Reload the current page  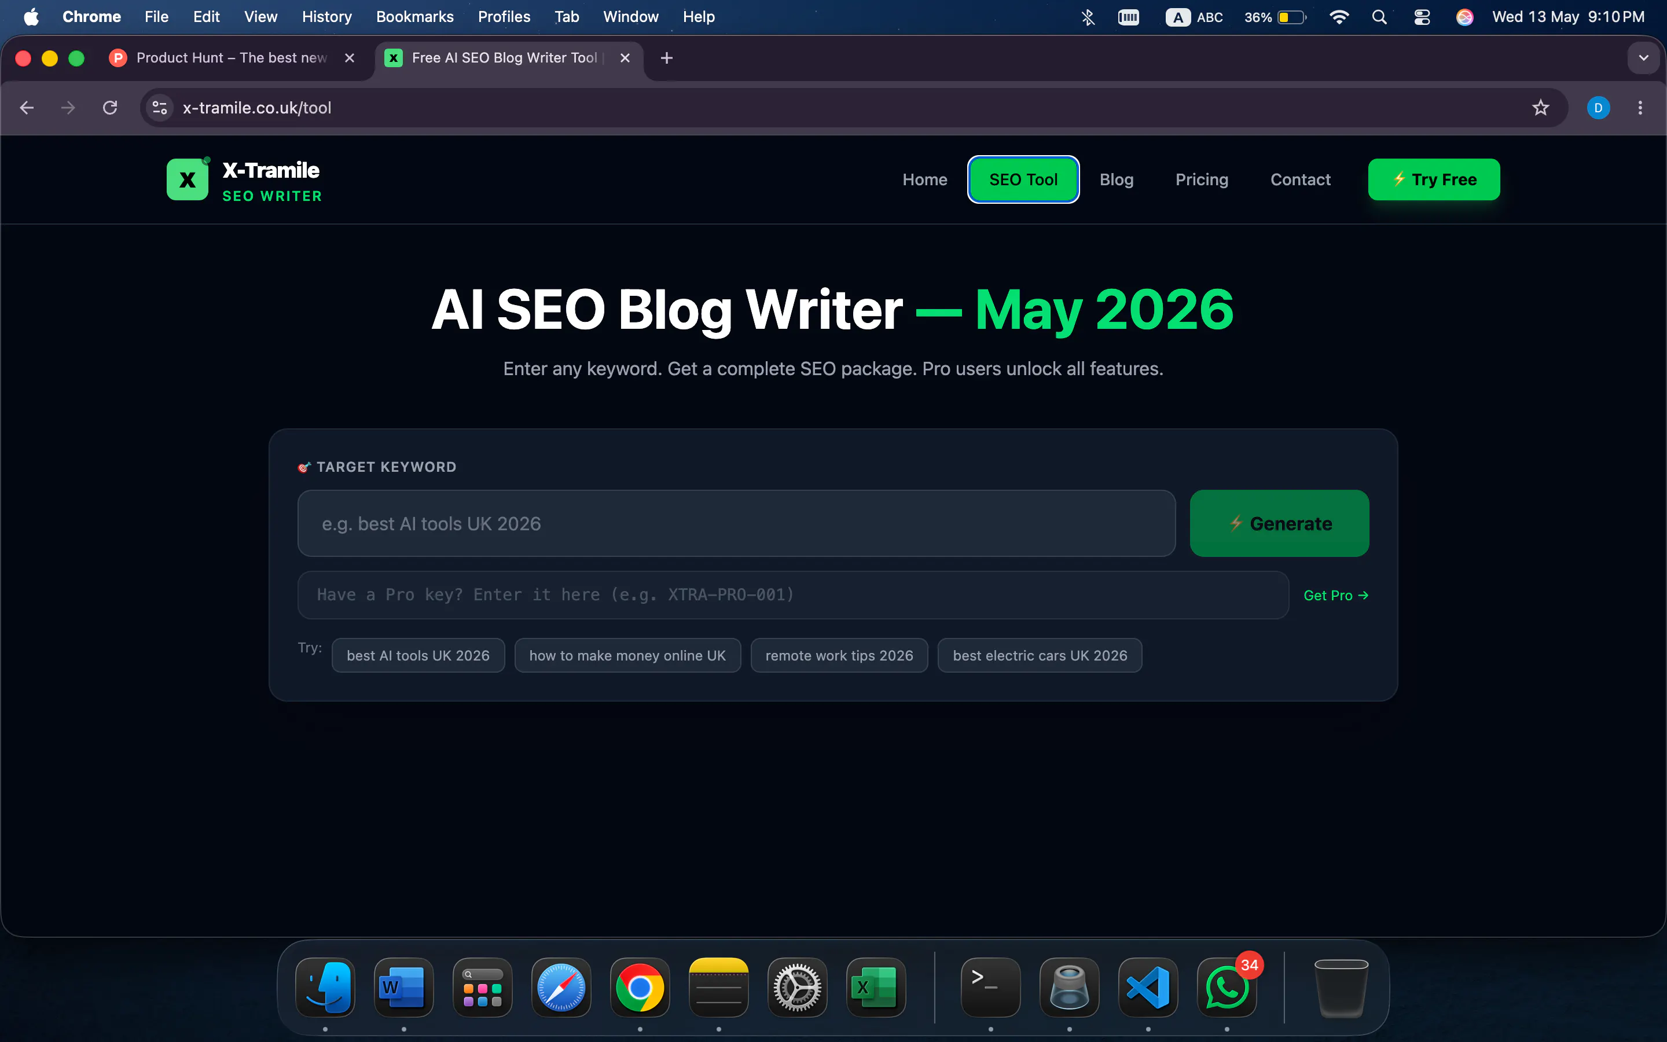tap(110, 108)
